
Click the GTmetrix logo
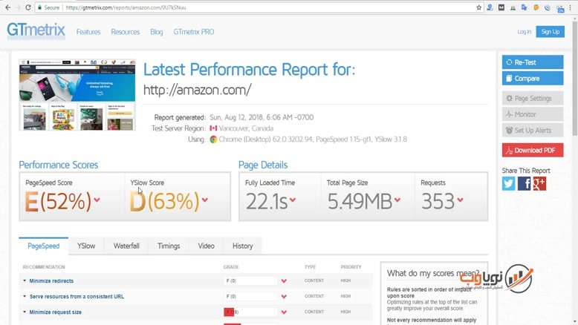point(36,30)
